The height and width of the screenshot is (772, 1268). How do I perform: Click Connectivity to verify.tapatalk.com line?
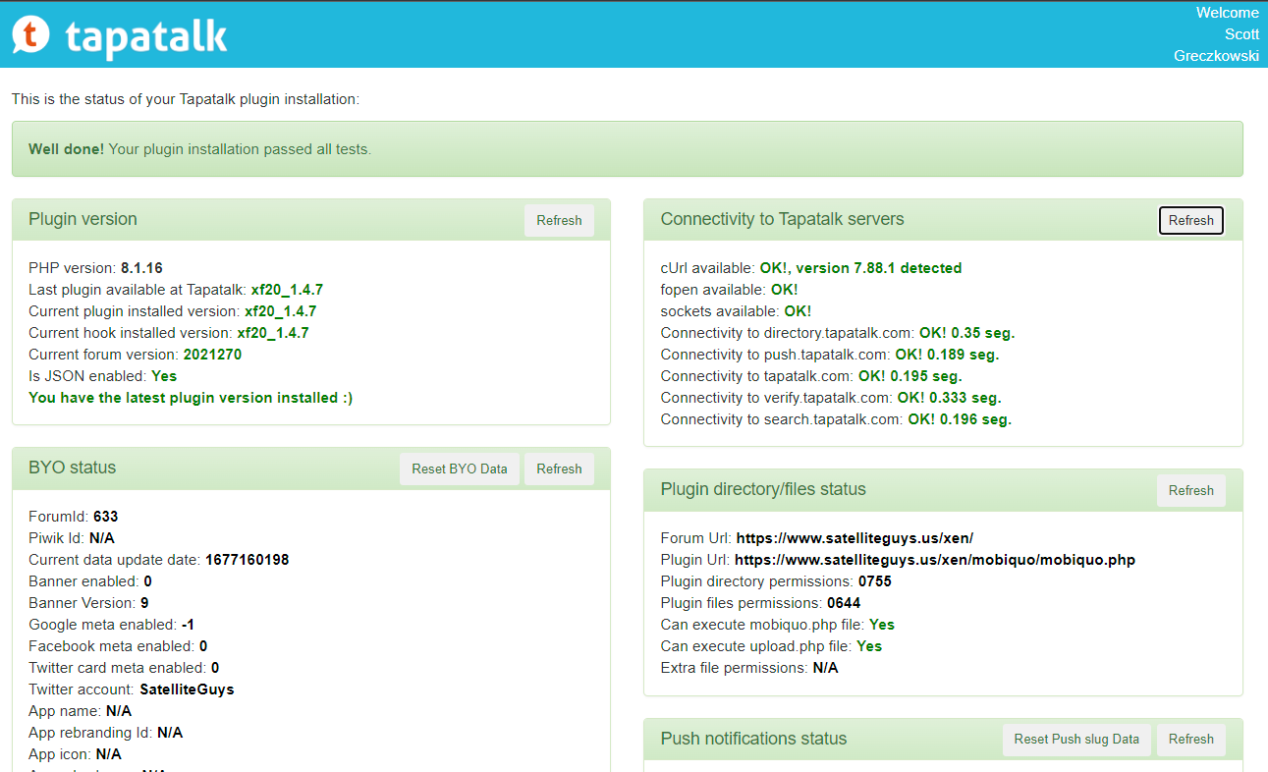click(x=831, y=398)
